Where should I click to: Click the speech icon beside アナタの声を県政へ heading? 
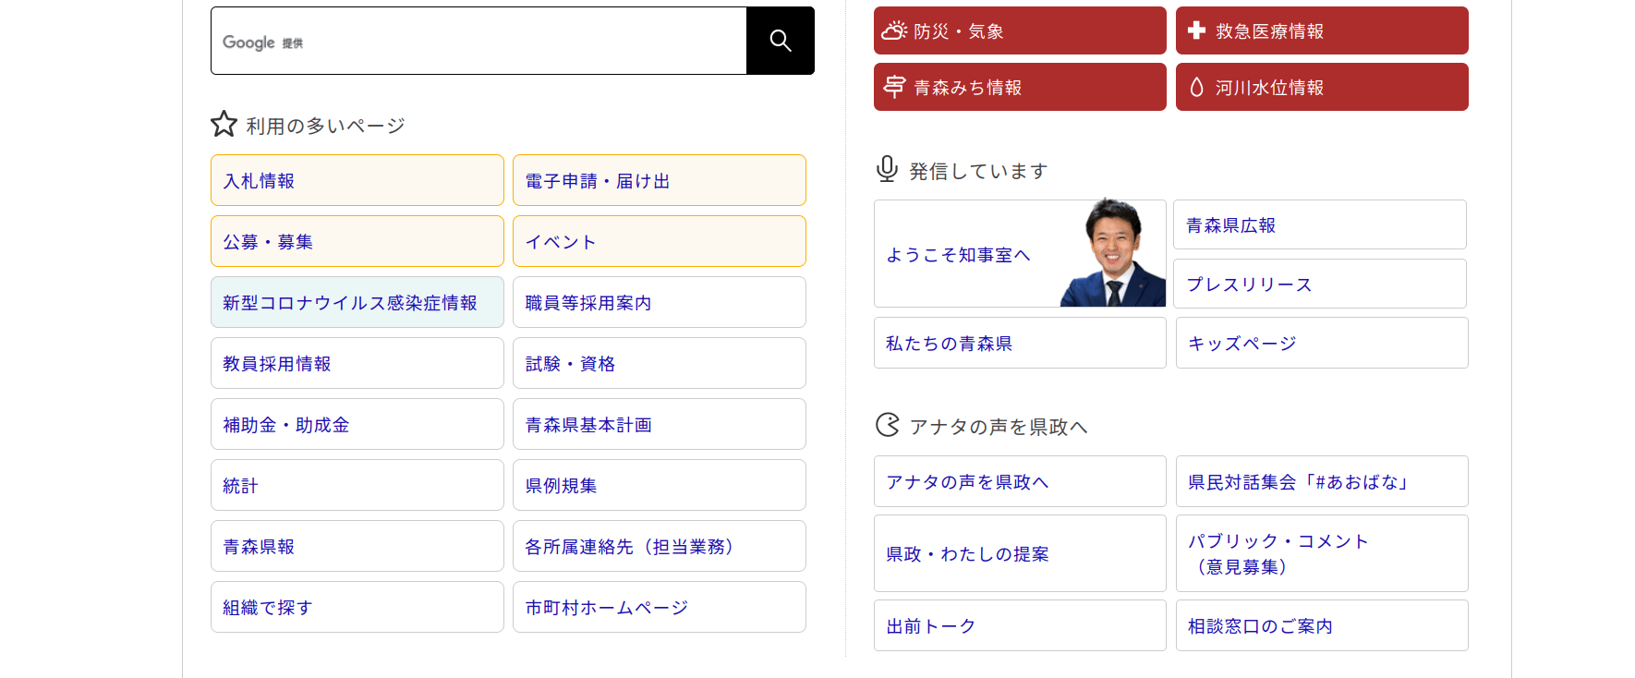pos(887,425)
